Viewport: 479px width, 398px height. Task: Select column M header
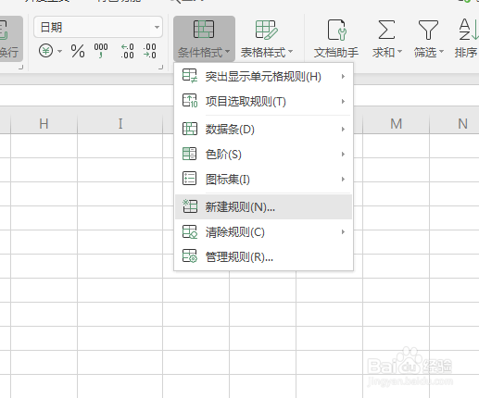(x=396, y=124)
